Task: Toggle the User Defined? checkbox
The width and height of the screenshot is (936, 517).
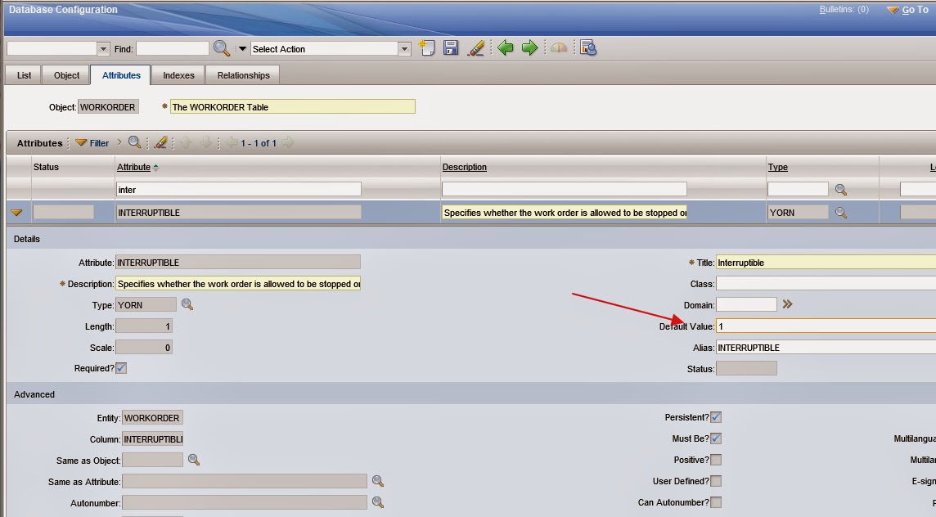Action: (x=716, y=481)
